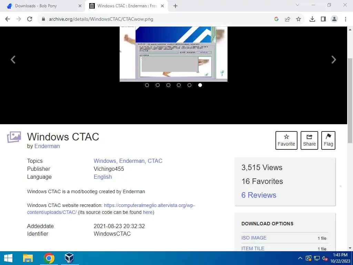Image resolution: width=353 pixels, height=265 pixels.
Task: Click the forward navigation arrow
Action: pos(19,19)
